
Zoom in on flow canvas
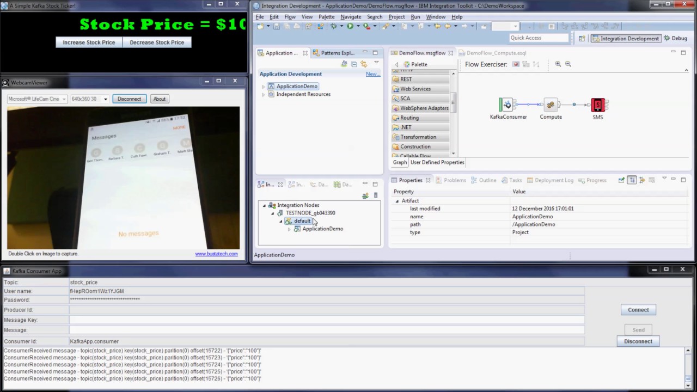[x=558, y=64]
